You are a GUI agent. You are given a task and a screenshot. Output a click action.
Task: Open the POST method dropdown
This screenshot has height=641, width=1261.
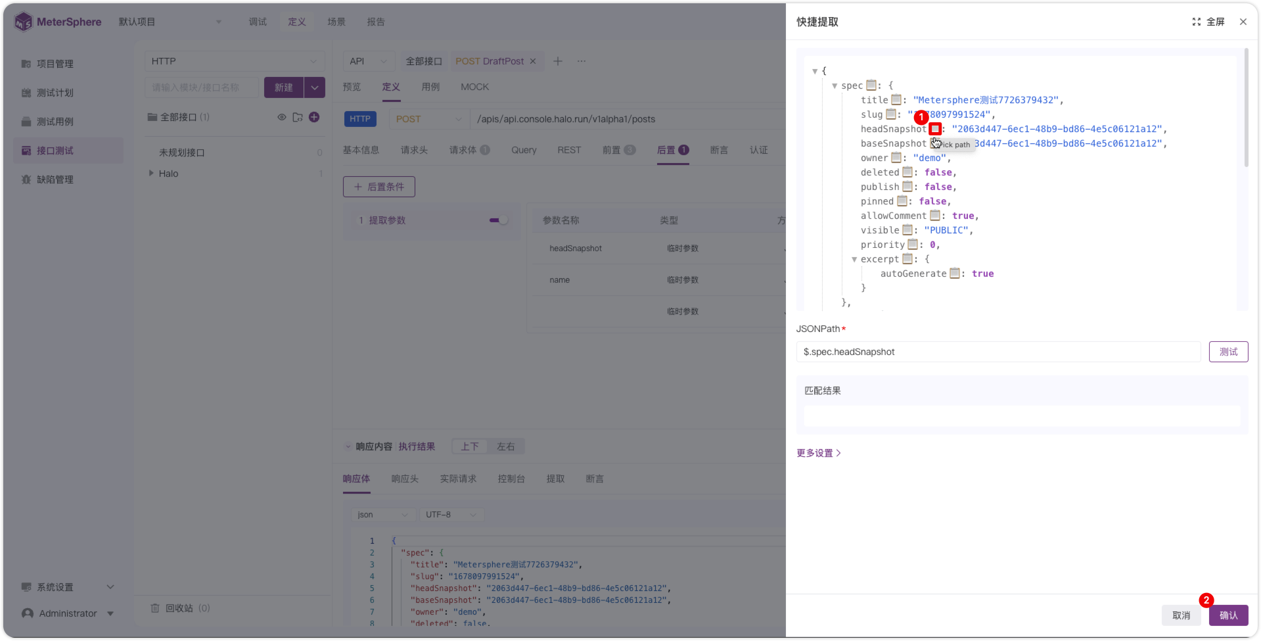tap(428, 119)
